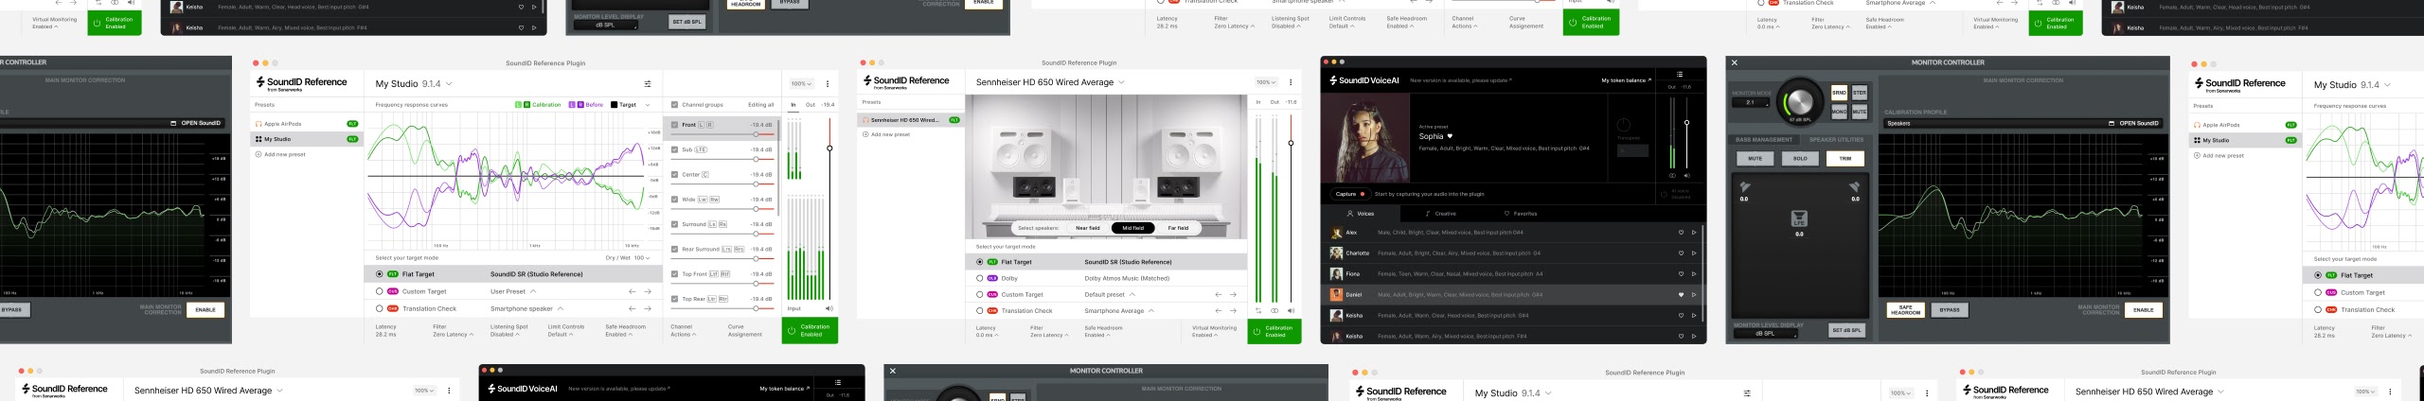The width and height of the screenshot is (2424, 401).
Task: Favorite the Alex voice with its heart icon
Action: (x=1681, y=233)
